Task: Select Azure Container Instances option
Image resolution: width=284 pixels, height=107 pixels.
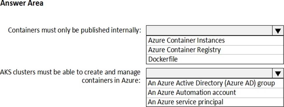Action: pyautogui.click(x=215, y=41)
